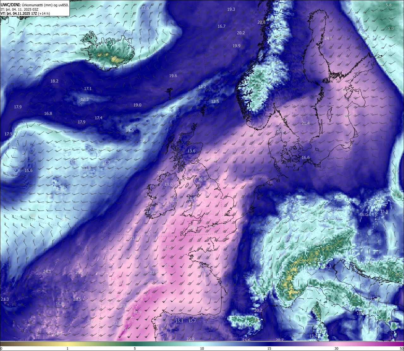Click the color scale tick label '30'

(336, 348)
